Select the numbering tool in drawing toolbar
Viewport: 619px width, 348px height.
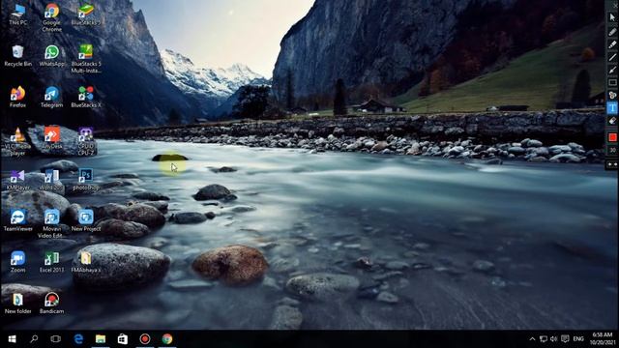612,95
